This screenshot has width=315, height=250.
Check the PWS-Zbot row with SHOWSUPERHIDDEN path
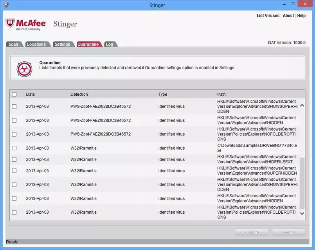(14, 107)
